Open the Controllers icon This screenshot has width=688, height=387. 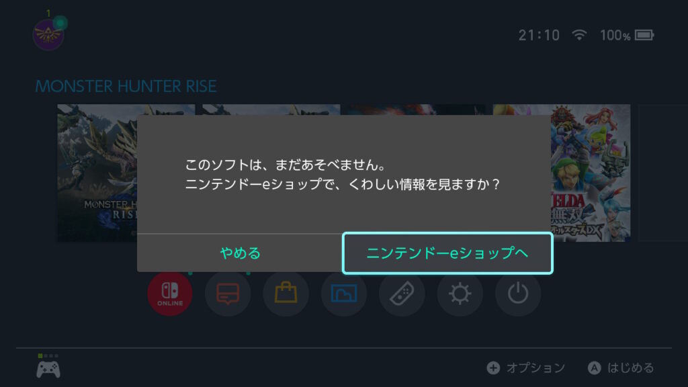[x=402, y=293]
